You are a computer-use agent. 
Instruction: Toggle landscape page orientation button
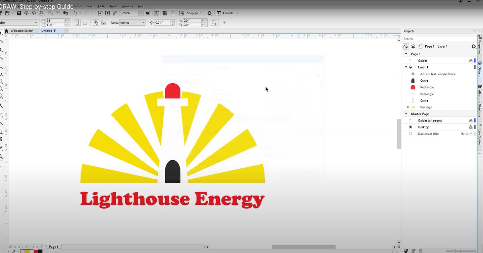[x=86, y=22]
